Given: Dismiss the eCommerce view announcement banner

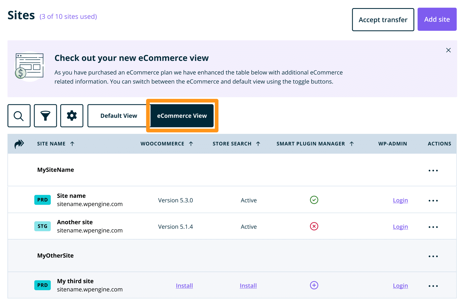Looking at the screenshot, I should pyautogui.click(x=448, y=50).
